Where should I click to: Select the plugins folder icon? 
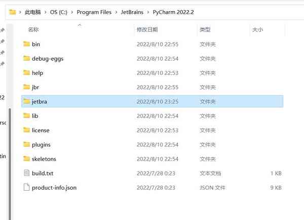pos(26,144)
